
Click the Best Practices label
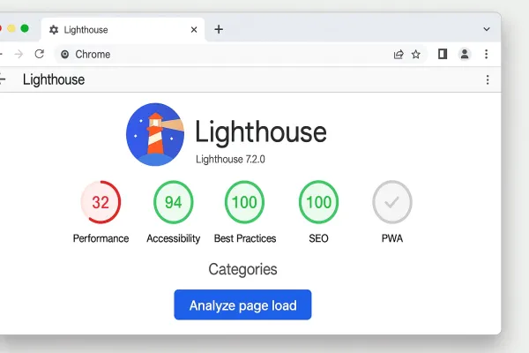245,238
